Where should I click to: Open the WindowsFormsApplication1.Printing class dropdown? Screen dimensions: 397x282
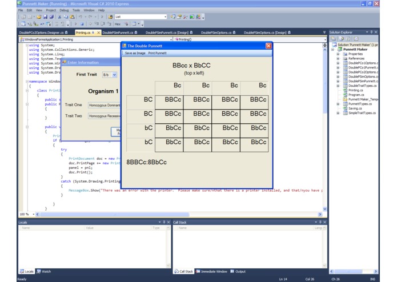pos(171,39)
